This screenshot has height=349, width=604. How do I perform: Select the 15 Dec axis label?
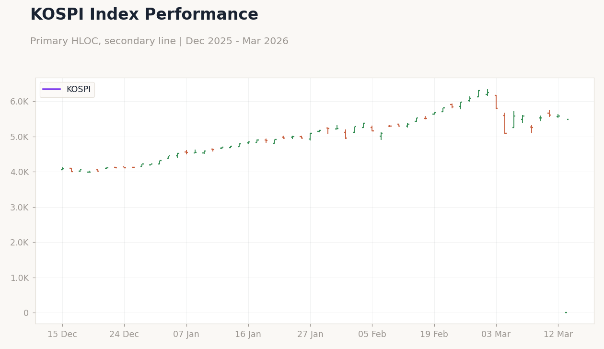click(x=62, y=334)
